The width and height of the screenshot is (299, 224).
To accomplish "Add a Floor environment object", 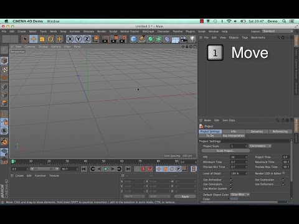I will click(x=176, y=39).
